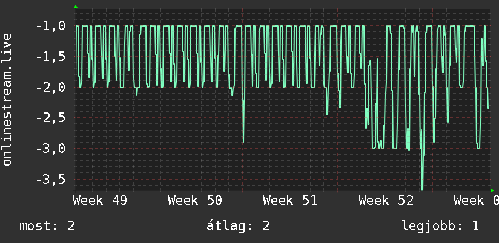The image size is (499, 243).
Task: Click the '-2,0' y-axis value
Action: coord(51,87)
